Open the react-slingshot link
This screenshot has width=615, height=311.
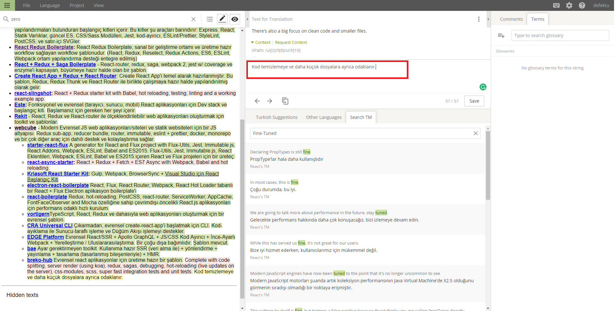pyautogui.click(x=33, y=93)
